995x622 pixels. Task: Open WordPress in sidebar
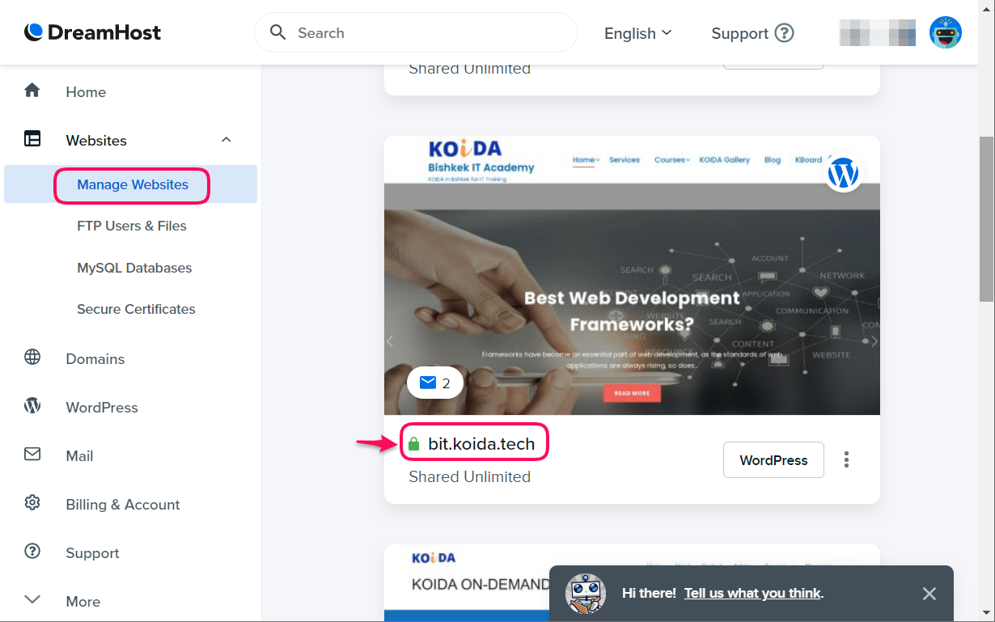pyautogui.click(x=102, y=408)
